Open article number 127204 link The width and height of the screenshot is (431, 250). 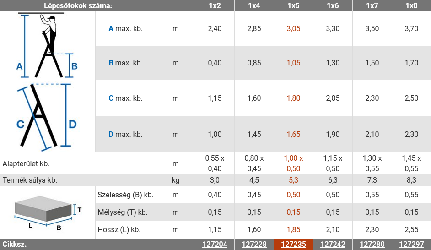pos(215,244)
